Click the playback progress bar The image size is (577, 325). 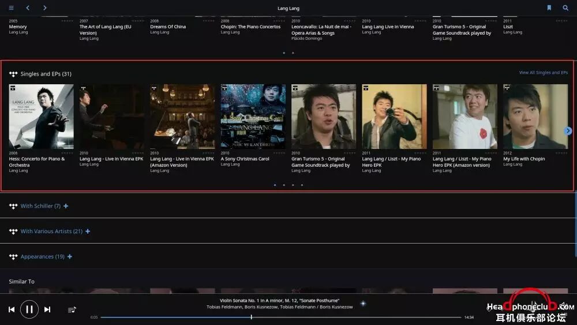pos(281,317)
